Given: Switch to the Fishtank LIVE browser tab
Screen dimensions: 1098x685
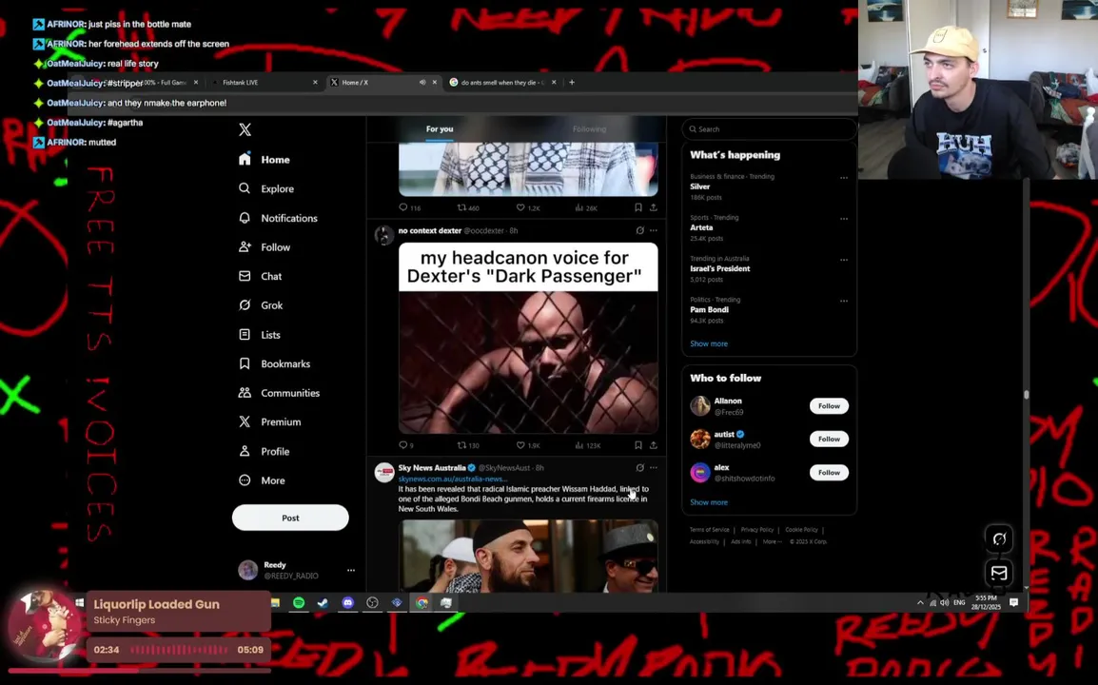Looking at the screenshot, I should pos(265,83).
